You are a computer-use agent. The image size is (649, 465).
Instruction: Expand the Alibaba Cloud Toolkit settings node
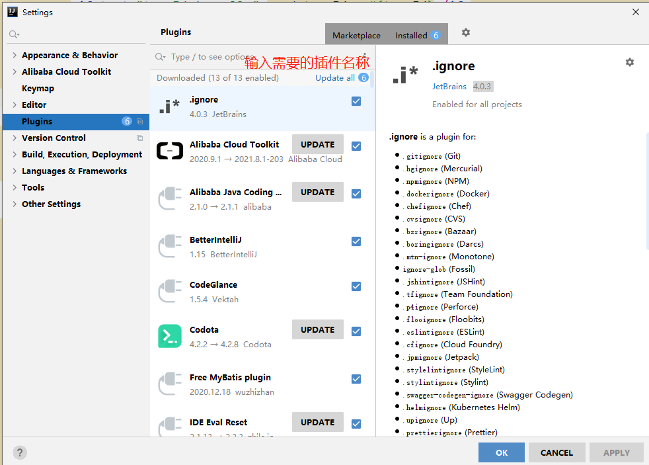tap(15, 71)
